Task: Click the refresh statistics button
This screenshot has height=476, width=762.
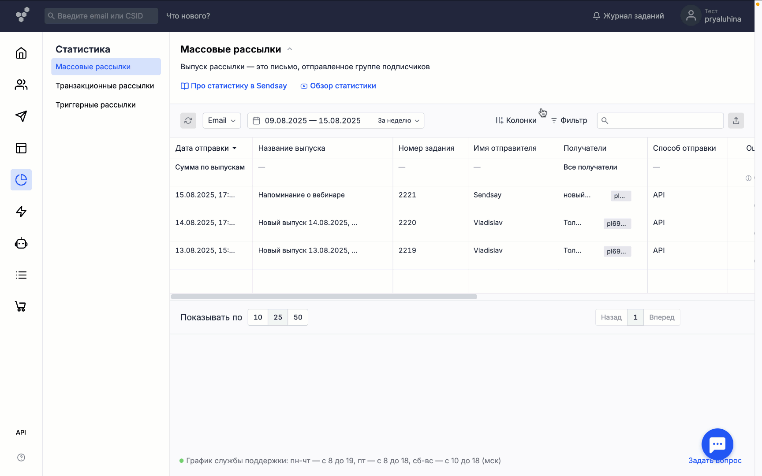Action: [x=188, y=121]
